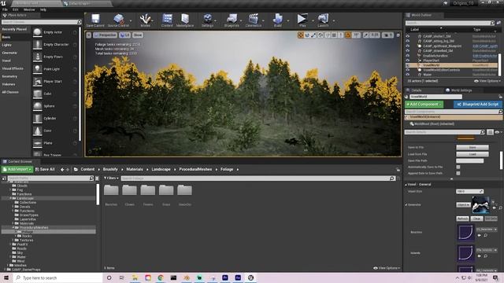Open the Modes toolbar button
The height and width of the screenshot is (283, 504).
145,20
